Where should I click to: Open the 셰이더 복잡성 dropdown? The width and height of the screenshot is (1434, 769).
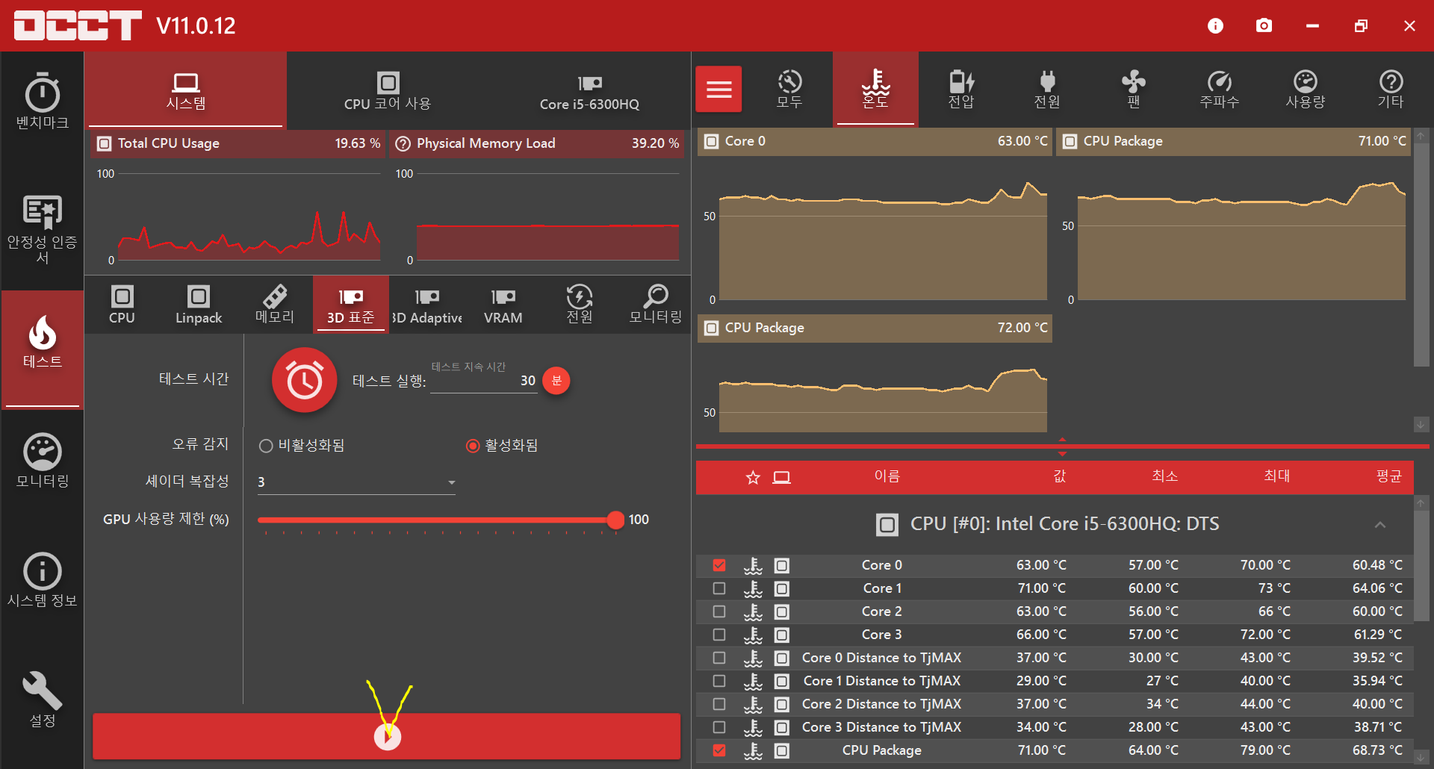(357, 482)
